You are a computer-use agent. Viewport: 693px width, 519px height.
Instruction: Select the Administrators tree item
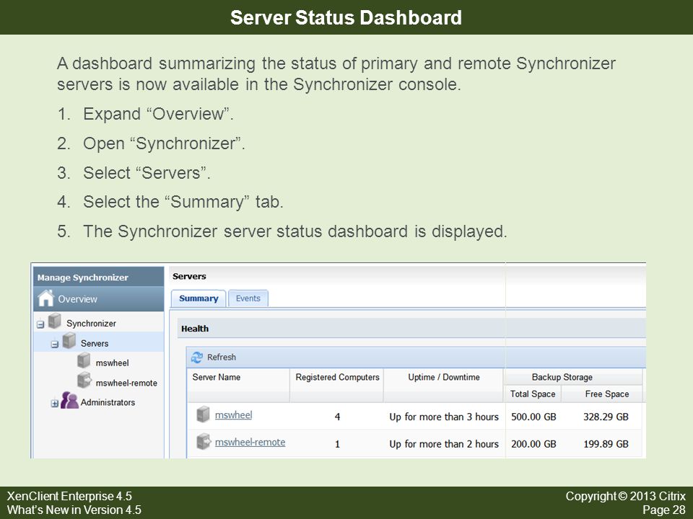pyautogui.click(x=108, y=402)
